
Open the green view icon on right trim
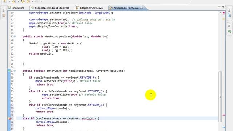pyautogui.click(x=229, y=31)
